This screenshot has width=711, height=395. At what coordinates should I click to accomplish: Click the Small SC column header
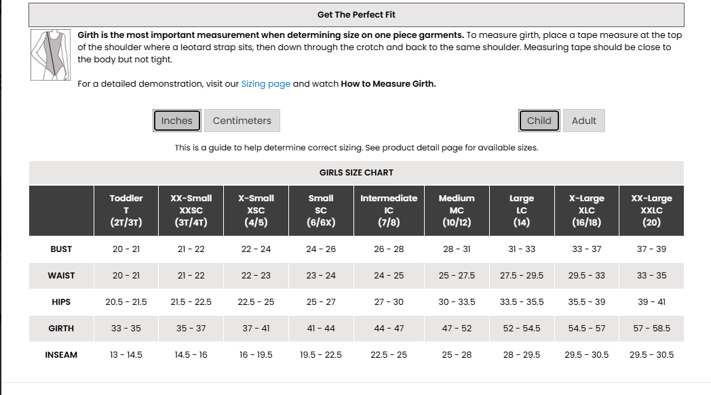(x=321, y=210)
